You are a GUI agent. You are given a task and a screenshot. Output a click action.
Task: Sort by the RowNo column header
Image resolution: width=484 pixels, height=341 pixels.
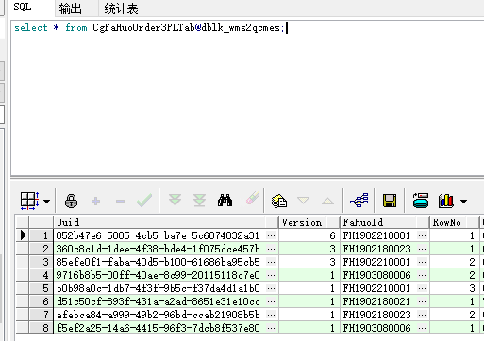pos(455,222)
